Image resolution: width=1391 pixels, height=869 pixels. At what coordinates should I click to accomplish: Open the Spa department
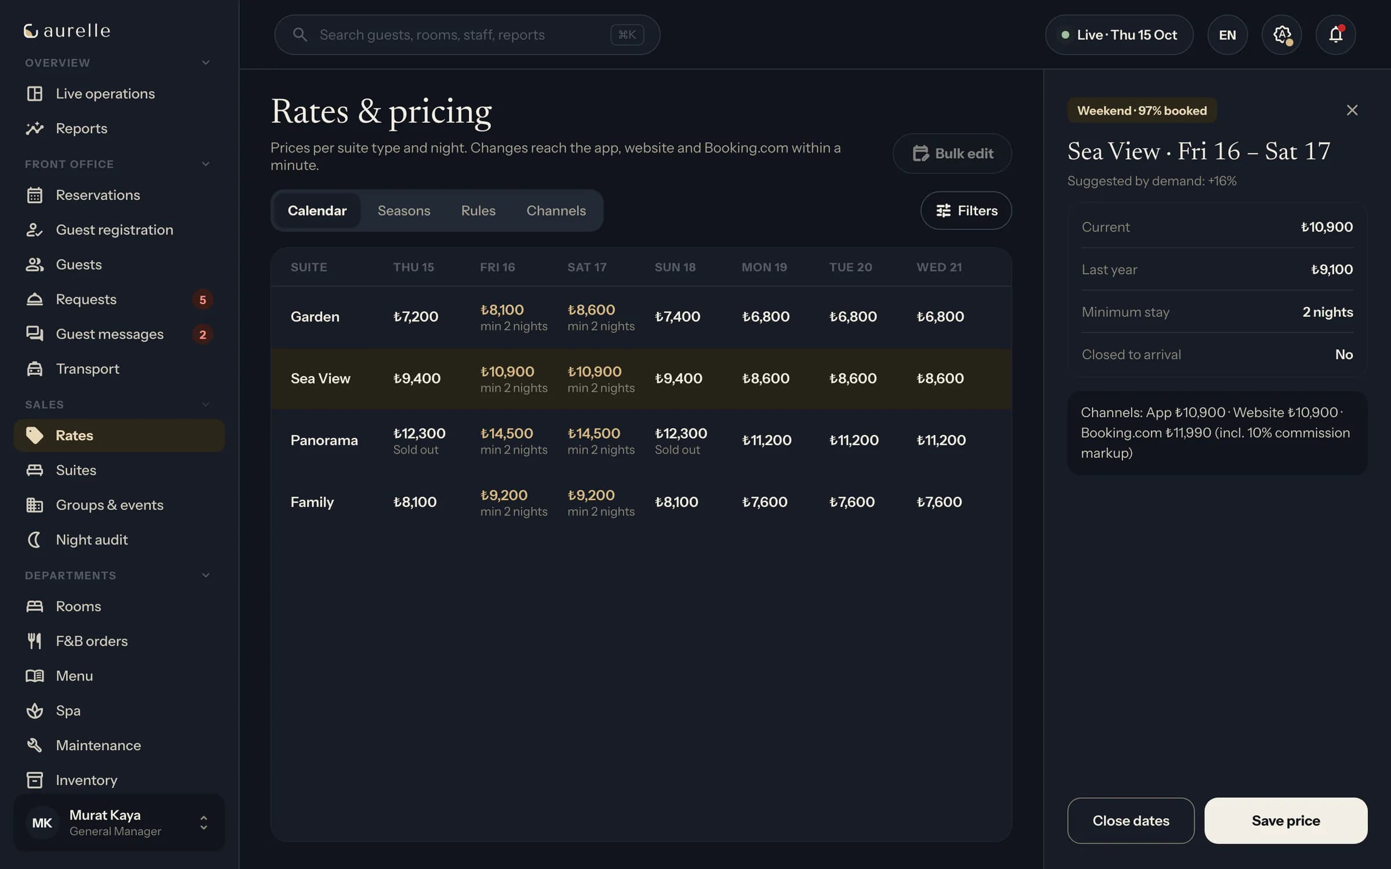(x=119, y=710)
